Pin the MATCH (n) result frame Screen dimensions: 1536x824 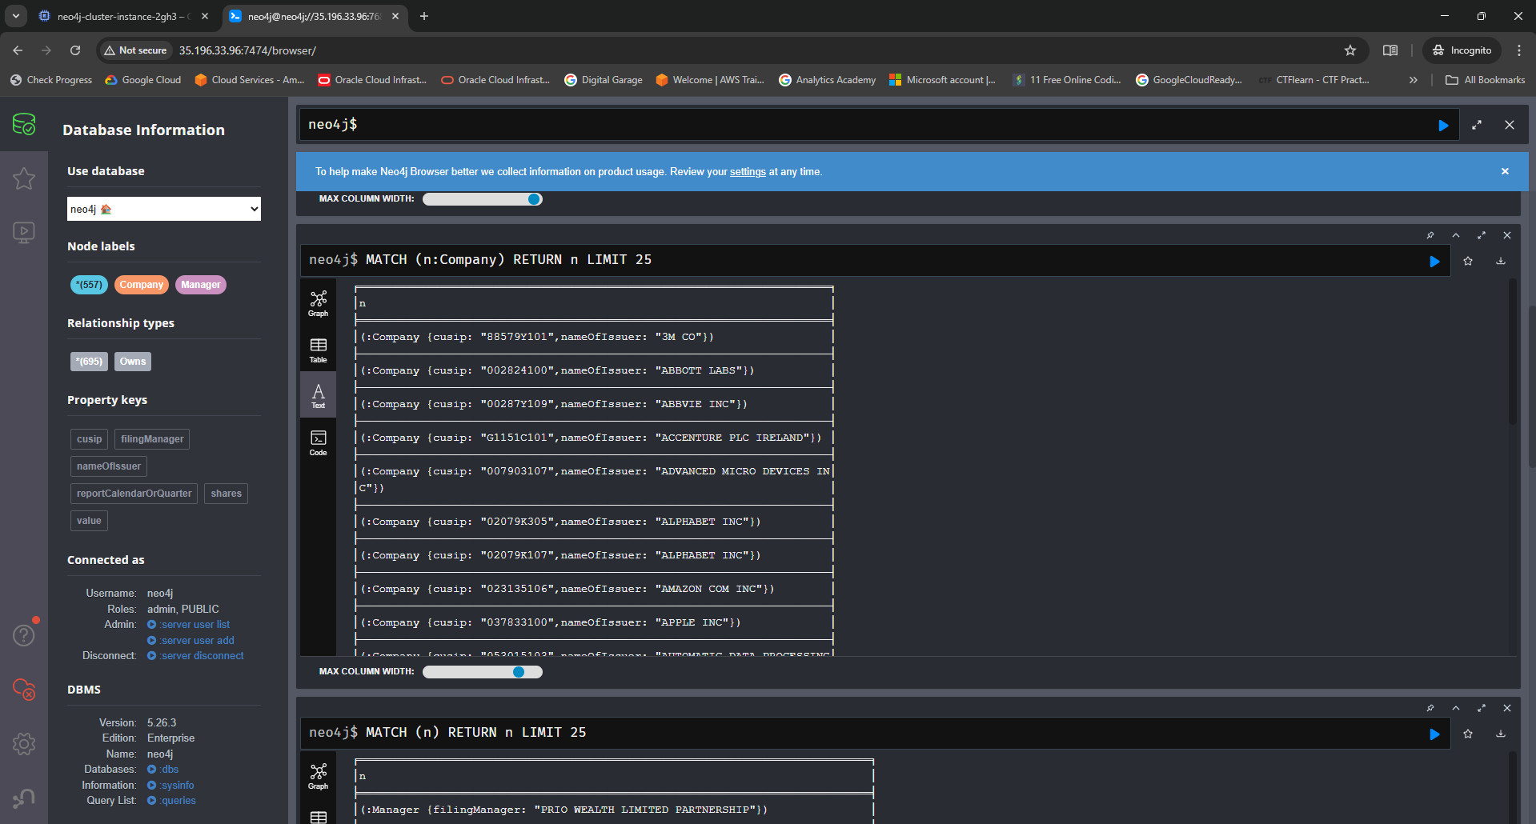coord(1430,708)
